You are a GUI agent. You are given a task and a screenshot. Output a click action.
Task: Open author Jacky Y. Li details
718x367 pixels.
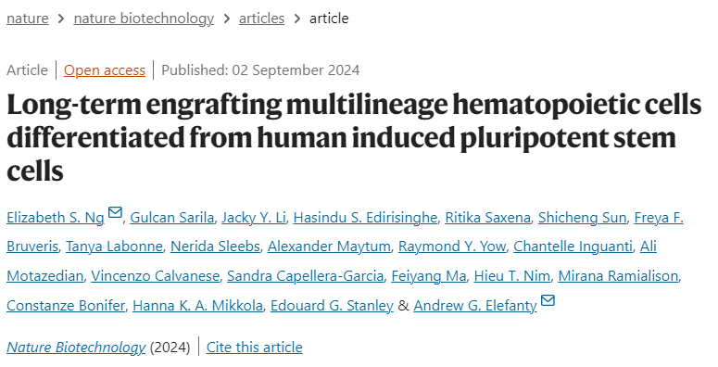(254, 217)
